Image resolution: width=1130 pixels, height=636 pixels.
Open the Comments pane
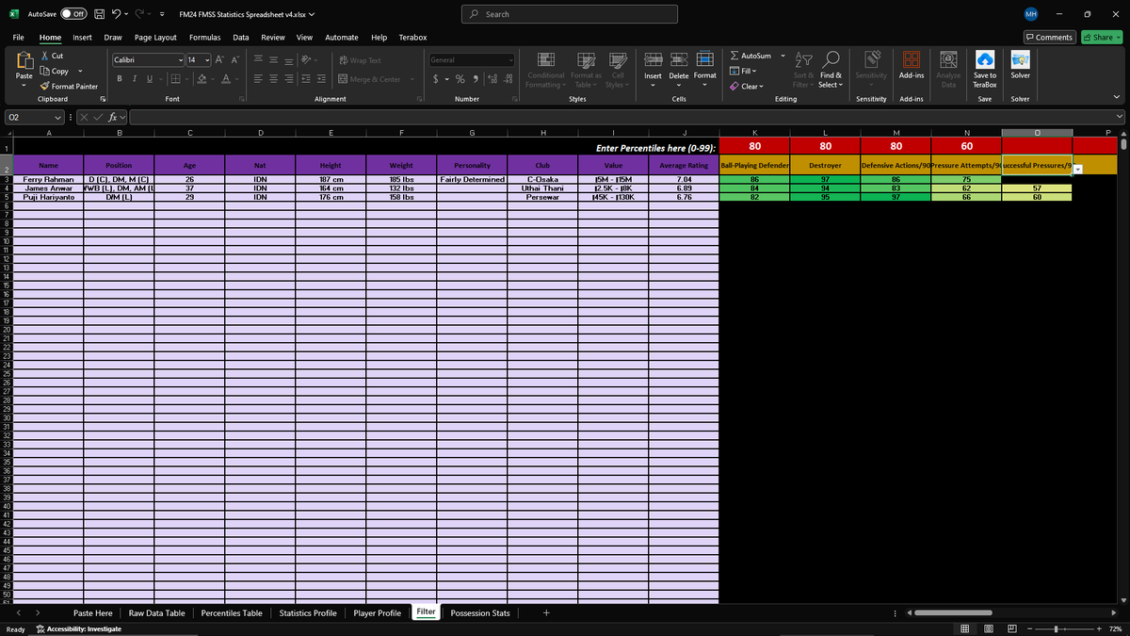tap(1050, 37)
